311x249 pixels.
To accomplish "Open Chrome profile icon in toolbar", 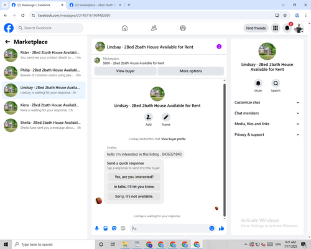I will pos(297,16).
